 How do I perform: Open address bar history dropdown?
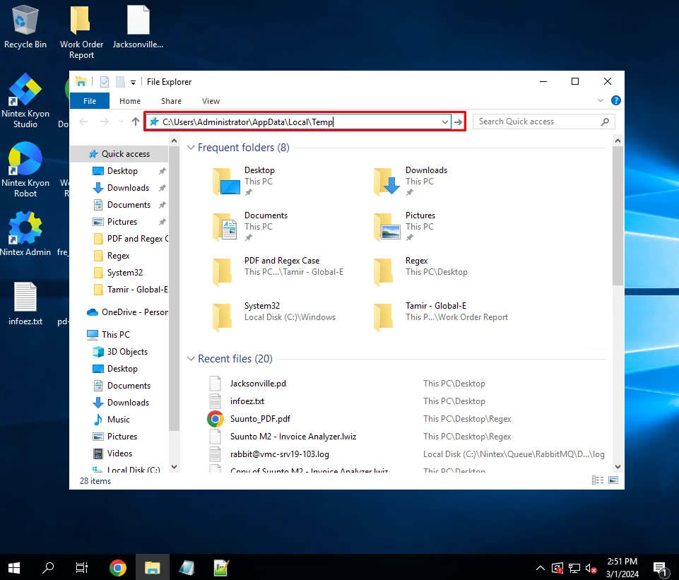444,122
